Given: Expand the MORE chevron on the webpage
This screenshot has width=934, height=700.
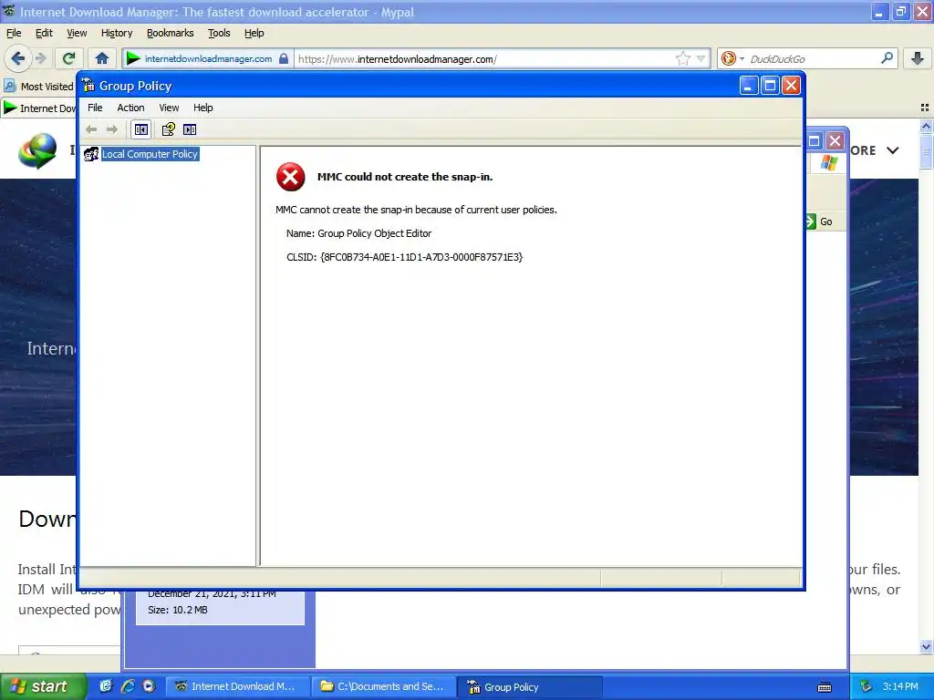Looking at the screenshot, I should click(x=892, y=150).
